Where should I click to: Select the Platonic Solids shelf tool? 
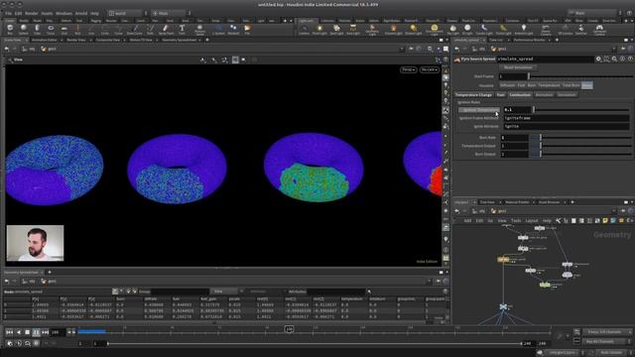coord(199,29)
